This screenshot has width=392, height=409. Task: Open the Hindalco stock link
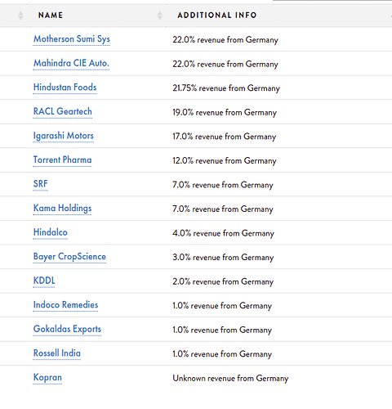(51, 232)
